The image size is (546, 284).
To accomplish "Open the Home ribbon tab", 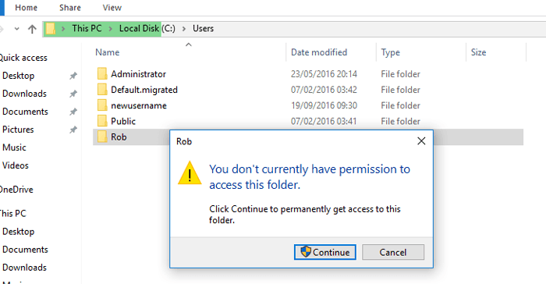I will [26, 8].
